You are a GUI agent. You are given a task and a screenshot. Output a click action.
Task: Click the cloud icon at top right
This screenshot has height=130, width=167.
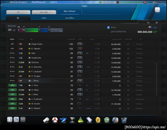pyautogui.click(x=157, y=10)
